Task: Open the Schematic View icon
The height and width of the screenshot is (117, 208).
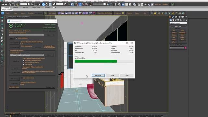Action: [x=130, y=4]
